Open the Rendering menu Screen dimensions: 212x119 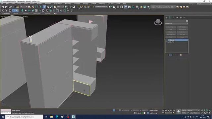[x=68, y=4]
